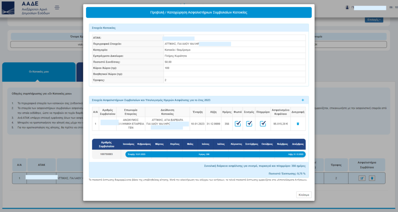The height and width of the screenshot is (212, 398).
Task: Click the Ποσοστό Συνιδίσιας value 50,00
Action: (x=168, y=62)
